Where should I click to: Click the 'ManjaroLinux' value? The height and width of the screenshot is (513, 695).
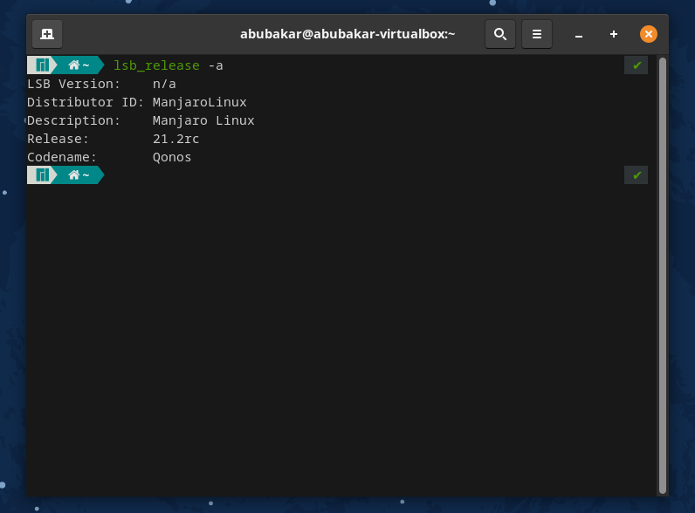tap(199, 102)
